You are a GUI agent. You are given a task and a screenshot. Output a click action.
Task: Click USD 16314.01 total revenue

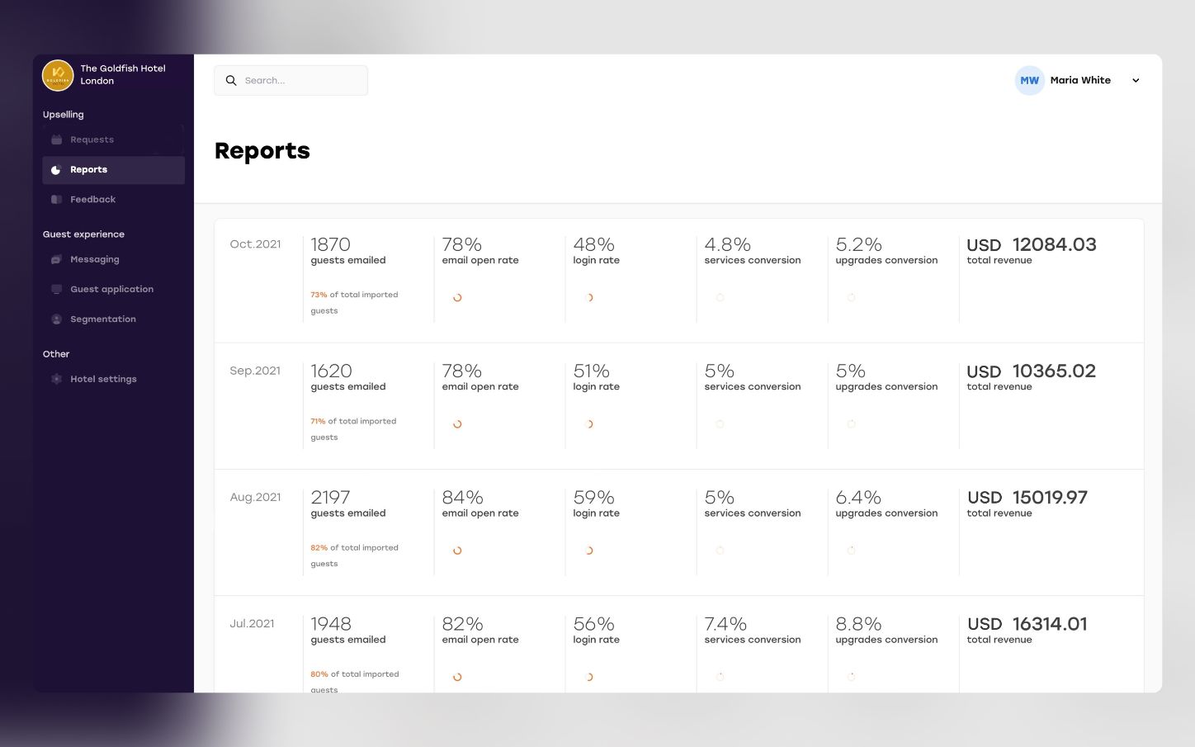click(x=1027, y=624)
